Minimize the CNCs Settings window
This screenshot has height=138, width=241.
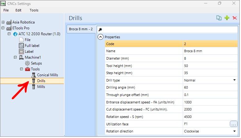tap(206, 3)
